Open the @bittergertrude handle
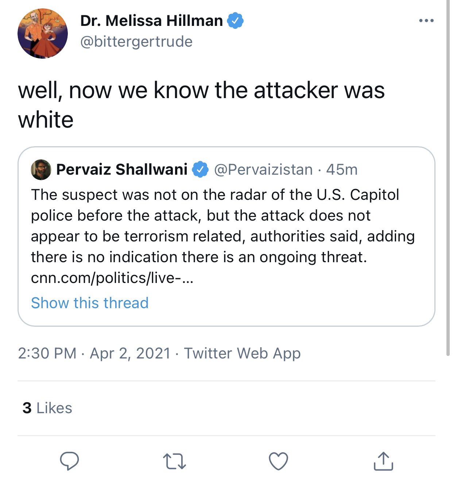 136,42
